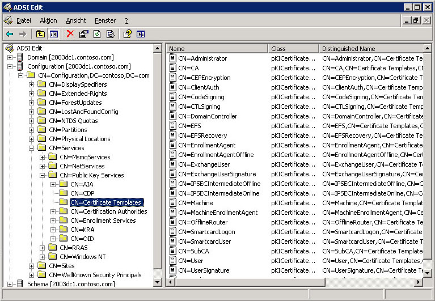Expand the CN=Extended-Rights node
The image size is (435, 301).
point(31,94)
